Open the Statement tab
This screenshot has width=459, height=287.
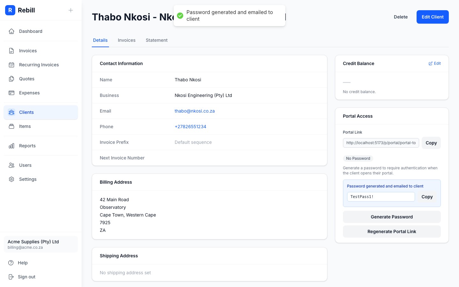tap(157, 40)
